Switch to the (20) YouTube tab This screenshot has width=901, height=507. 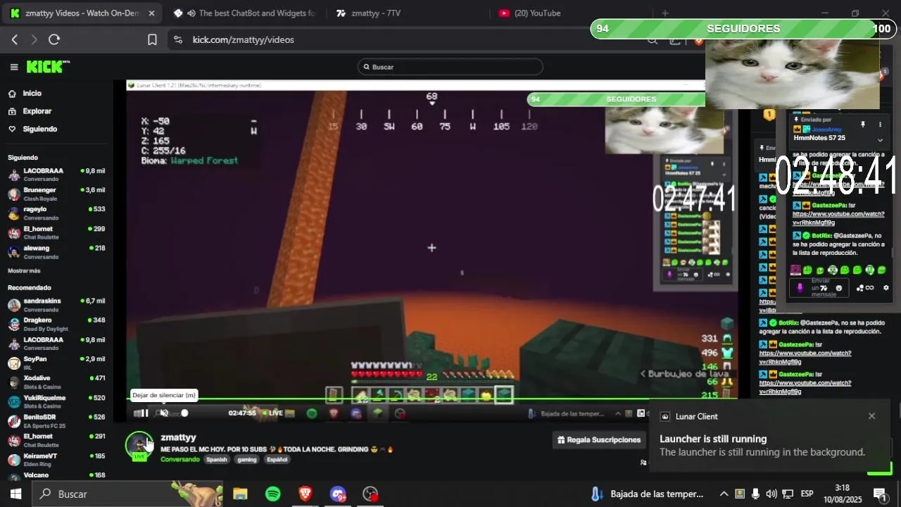click(537, 13)
